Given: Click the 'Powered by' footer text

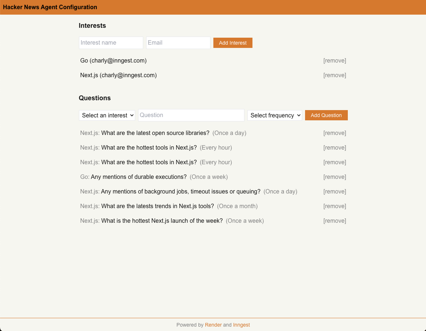Looking at the screenshot, I should (x=190, y=325).
